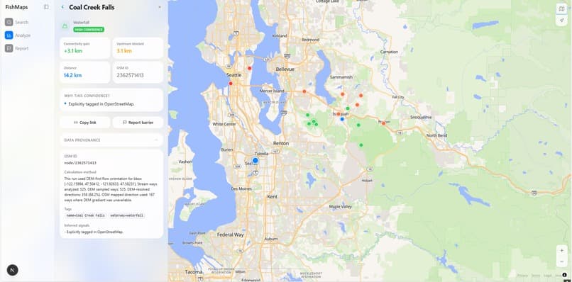Open the Search section icon

point(9,22)
